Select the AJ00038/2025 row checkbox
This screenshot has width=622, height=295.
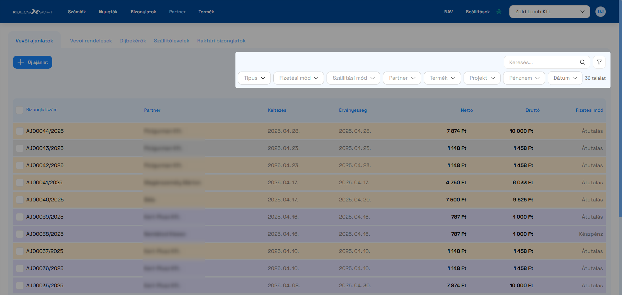click(x=20, y=234)
